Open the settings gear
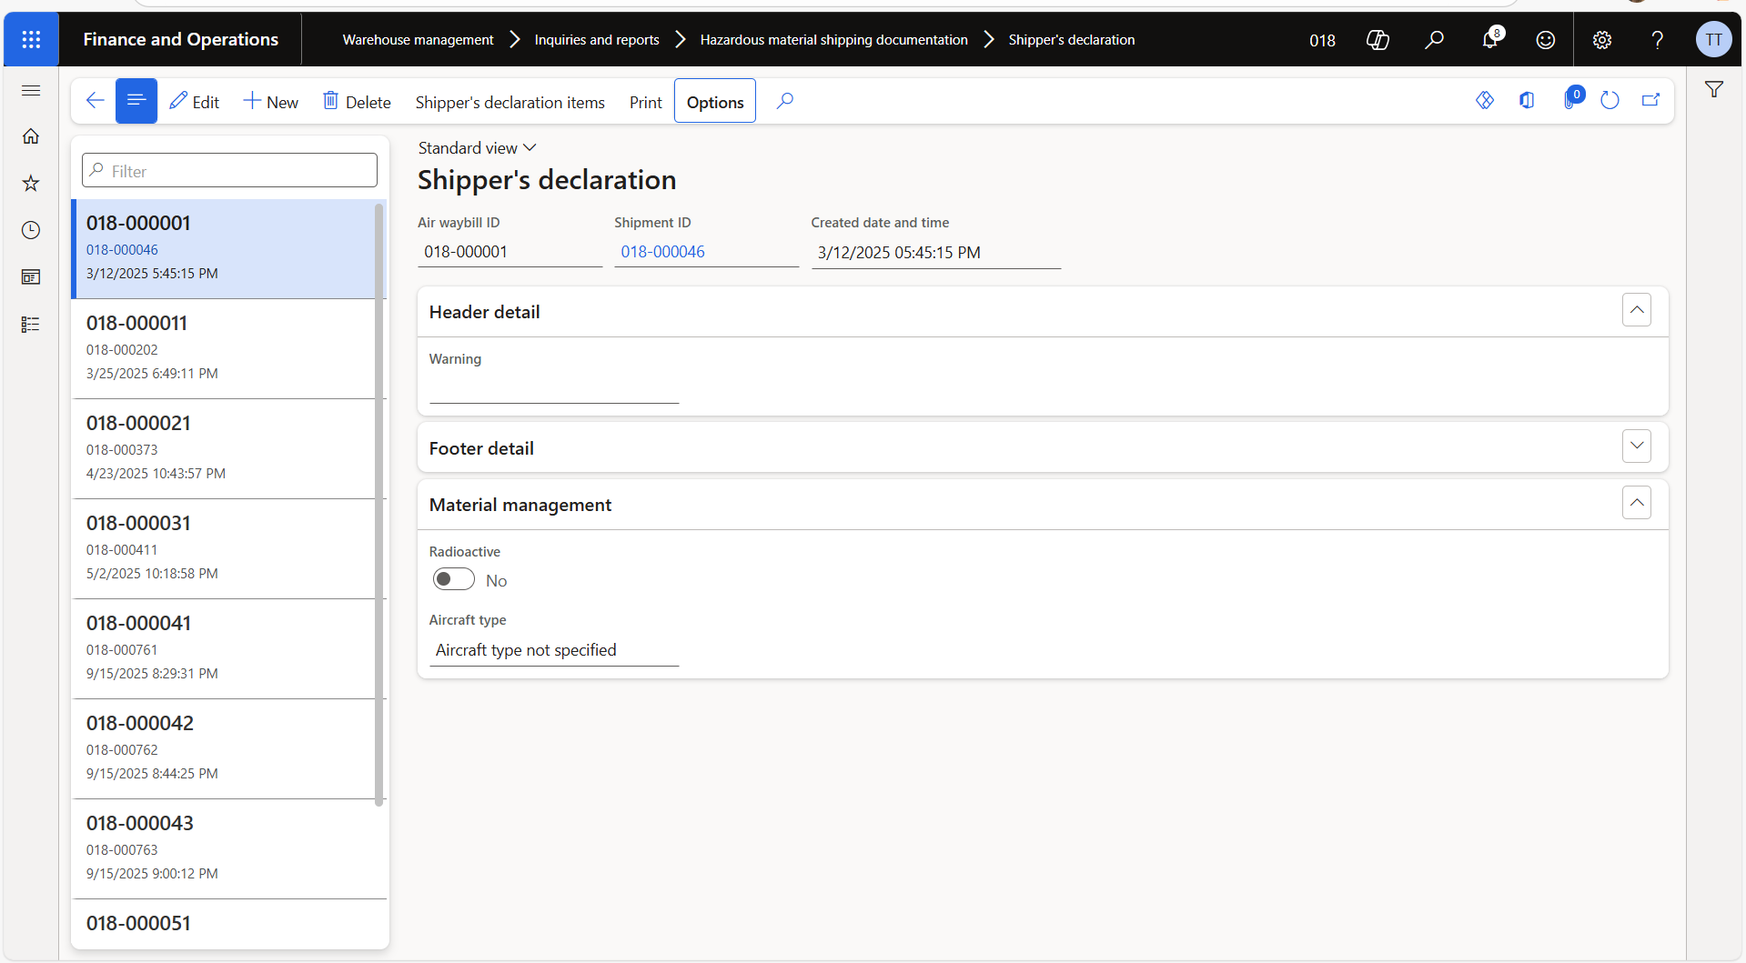The width and height of the screenshot is (1746, 963). pyautogui.click(x=1601, y=40)
